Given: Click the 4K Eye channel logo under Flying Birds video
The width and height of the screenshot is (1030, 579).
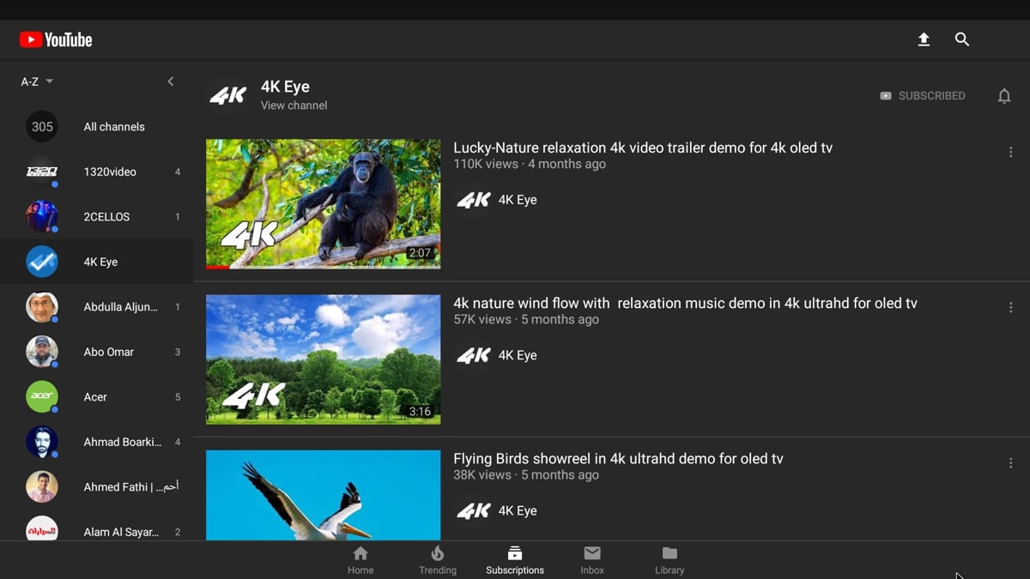Looking at the screenshot, I should 474,510.
